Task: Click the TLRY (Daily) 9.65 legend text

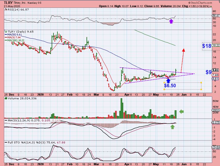Action: pos(21,32)
